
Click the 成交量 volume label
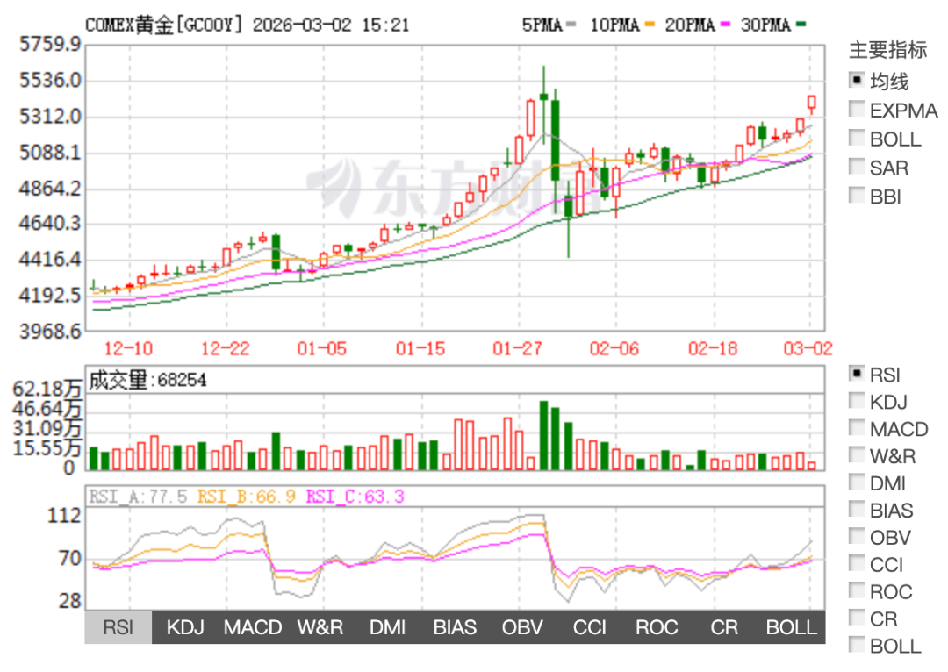[119, 380]
